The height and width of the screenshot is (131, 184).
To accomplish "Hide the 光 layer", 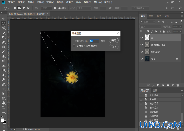I will [142, 38].
